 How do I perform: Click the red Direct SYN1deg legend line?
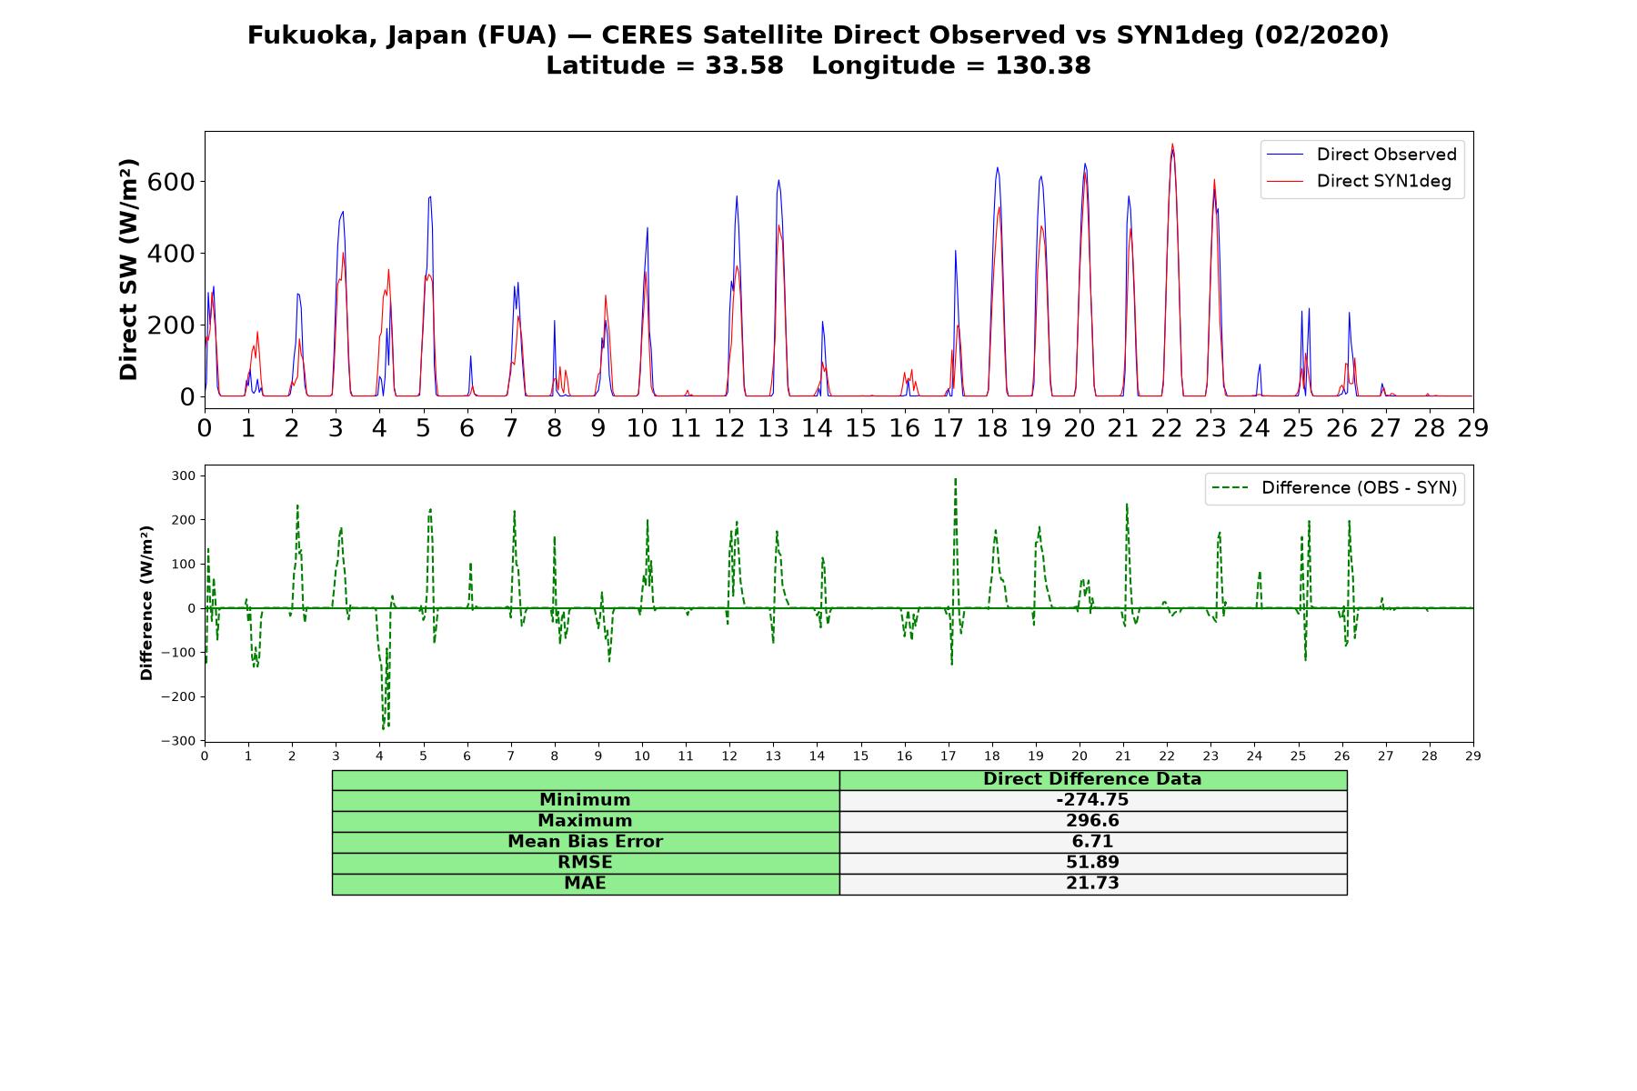[x=1285, y=181]
